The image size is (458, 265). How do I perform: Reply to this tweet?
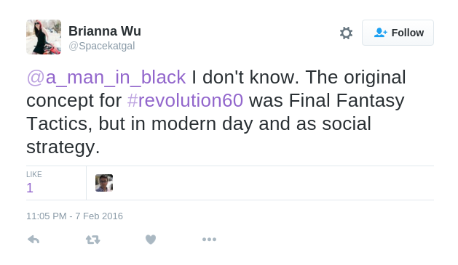33,240
